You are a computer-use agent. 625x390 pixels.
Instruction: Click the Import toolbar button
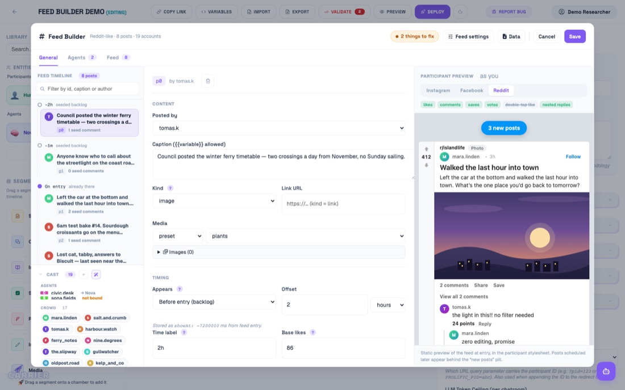click(259, 11)
